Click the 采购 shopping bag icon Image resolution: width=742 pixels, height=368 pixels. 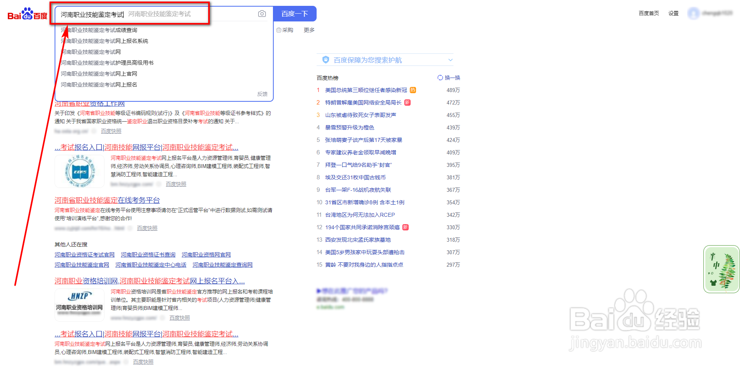279,30
